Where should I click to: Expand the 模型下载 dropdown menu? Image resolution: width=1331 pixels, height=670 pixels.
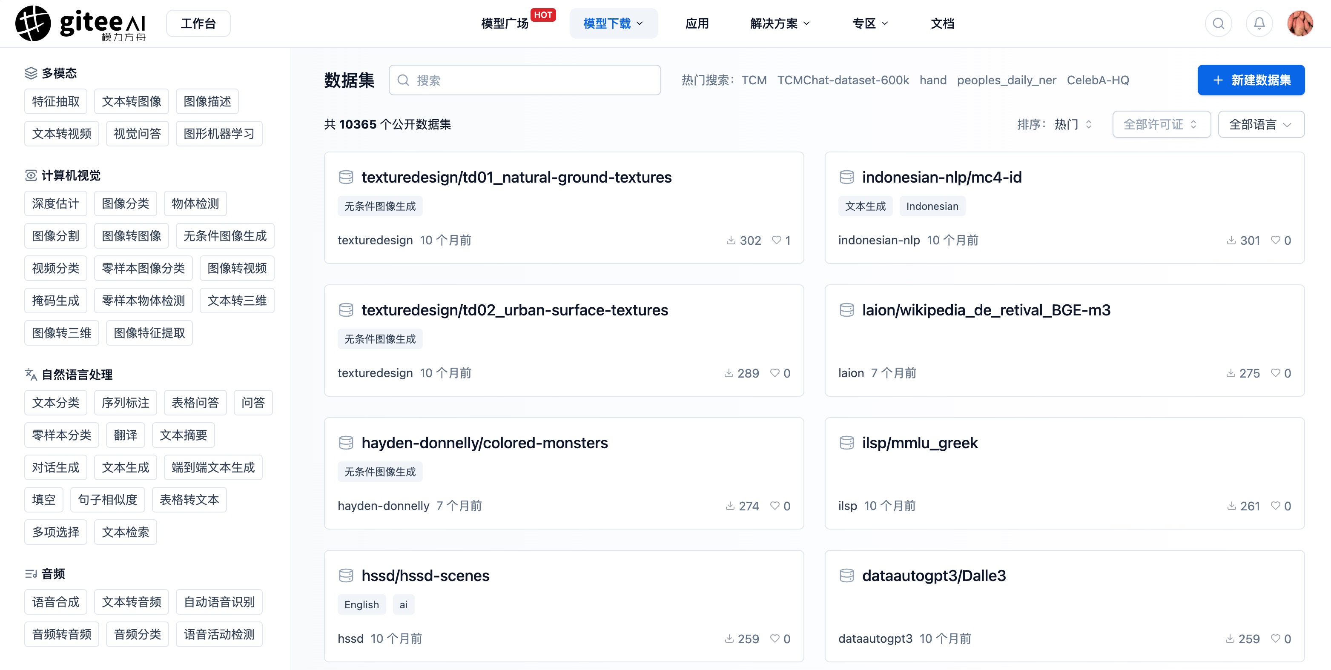click(613, 23)
